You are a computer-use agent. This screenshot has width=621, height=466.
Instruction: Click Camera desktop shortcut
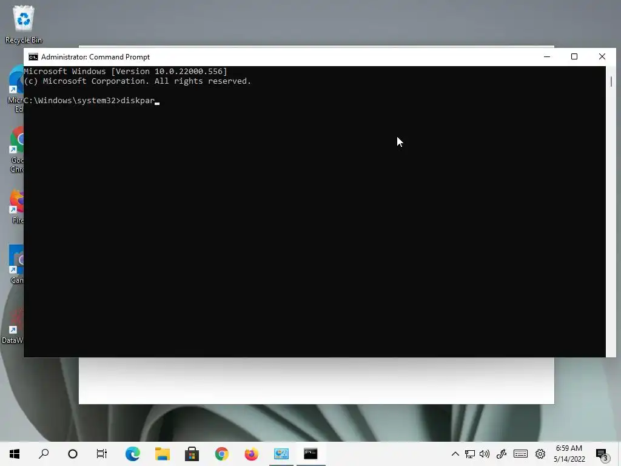16,265
